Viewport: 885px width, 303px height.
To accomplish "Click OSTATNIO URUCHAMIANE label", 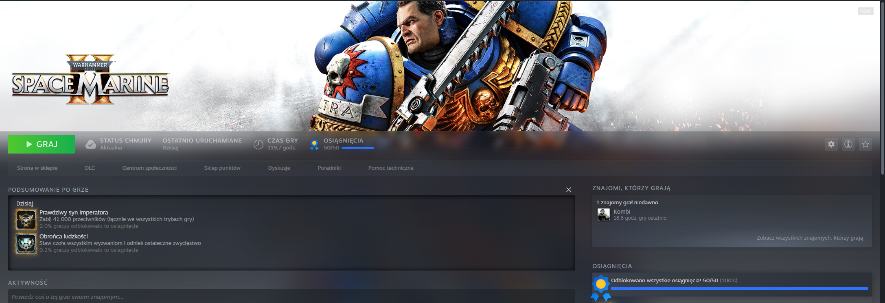I will tap(202, 141).
